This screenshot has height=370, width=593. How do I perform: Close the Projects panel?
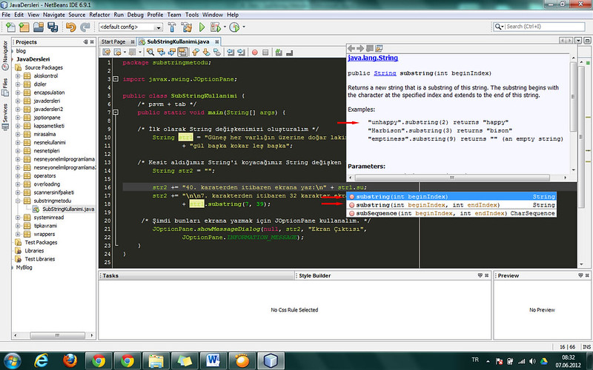tap(92, 42)
